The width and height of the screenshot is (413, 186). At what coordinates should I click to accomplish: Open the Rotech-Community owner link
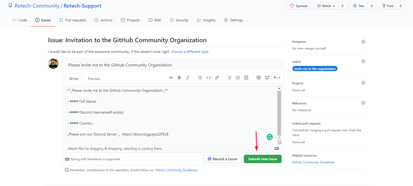point(37,6)
